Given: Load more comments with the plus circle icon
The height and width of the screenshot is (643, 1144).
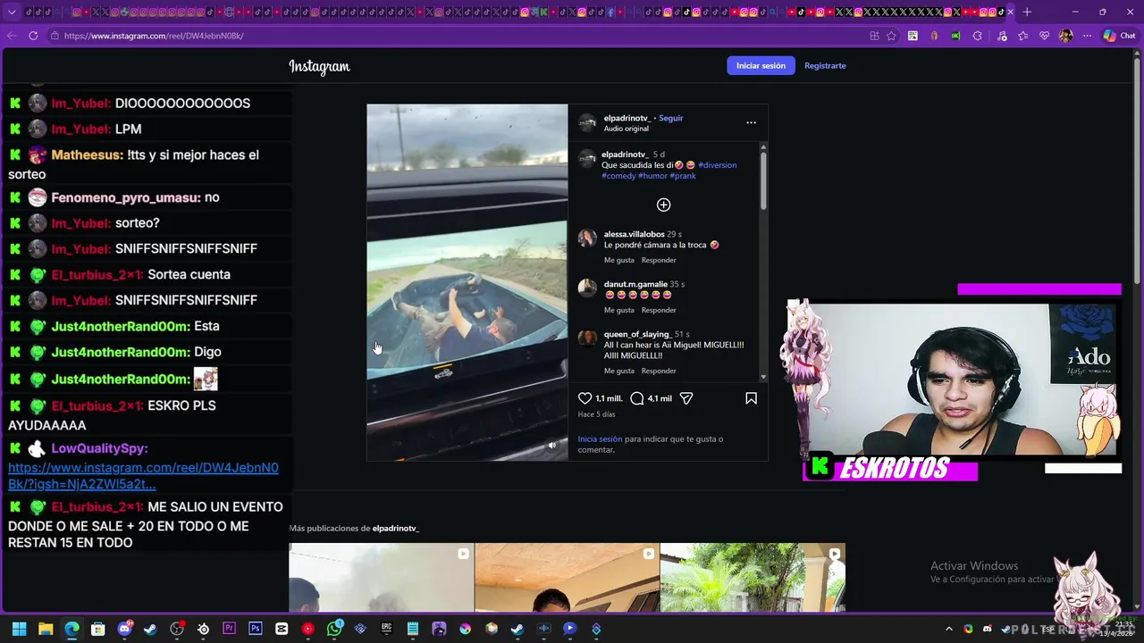Looking at the screenshot, I should (664, 205).
